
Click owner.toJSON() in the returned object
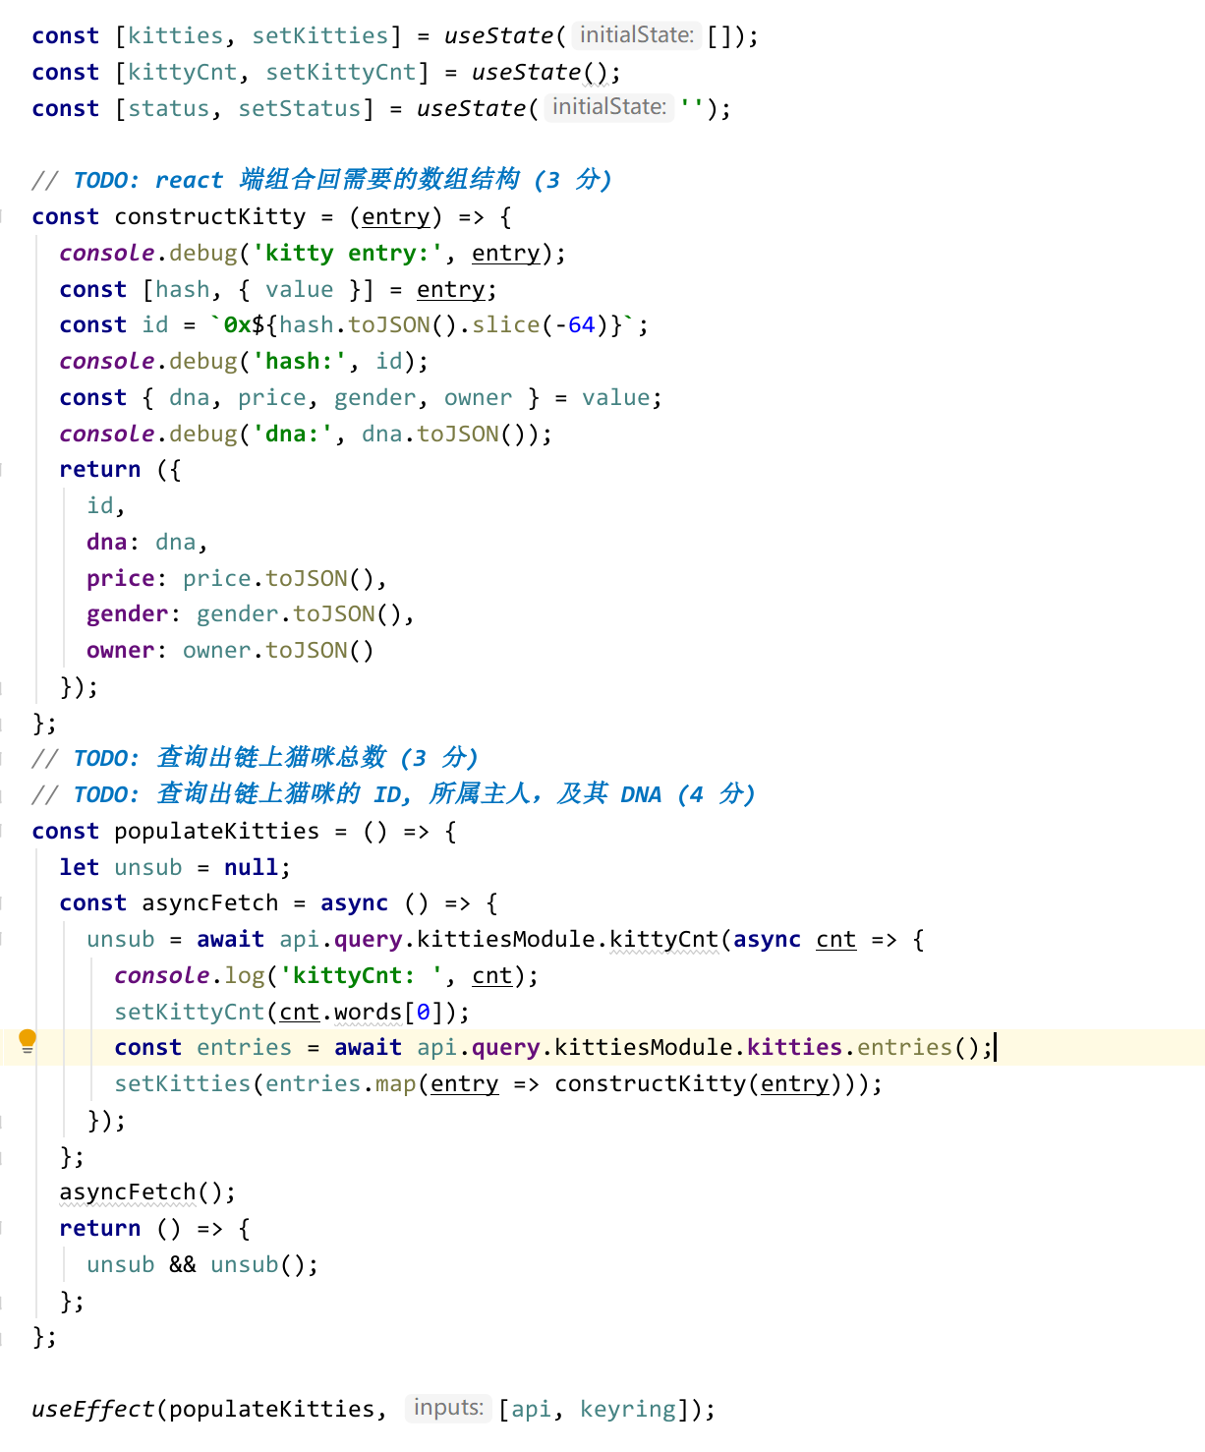point(279,650)
